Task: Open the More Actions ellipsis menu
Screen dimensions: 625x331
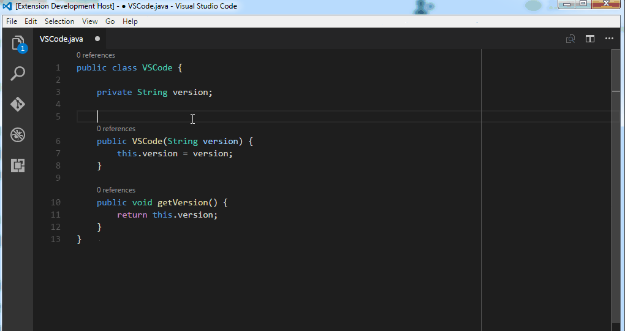Action: pos(609,39)
